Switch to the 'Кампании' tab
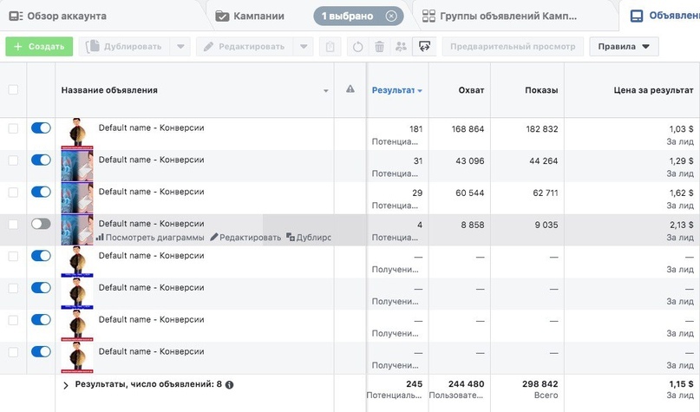 (x=250, y=16)
